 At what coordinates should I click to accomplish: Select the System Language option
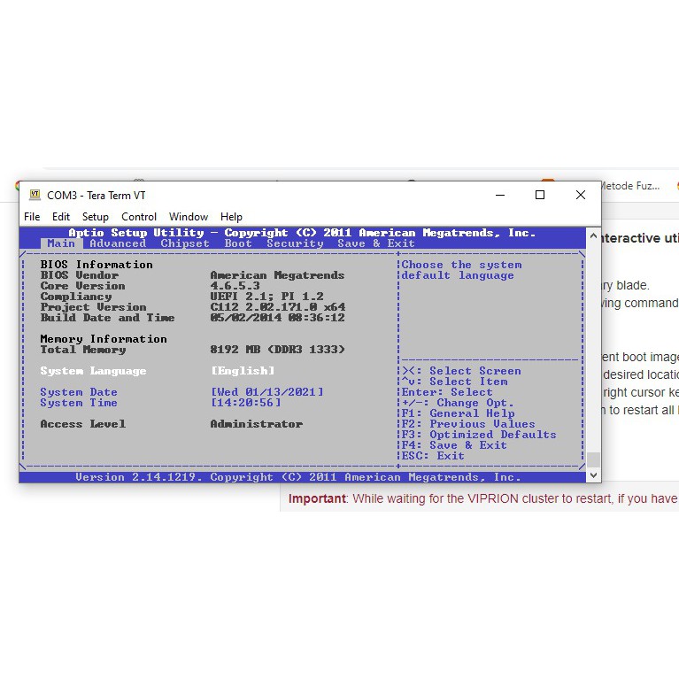click(93, 371)
